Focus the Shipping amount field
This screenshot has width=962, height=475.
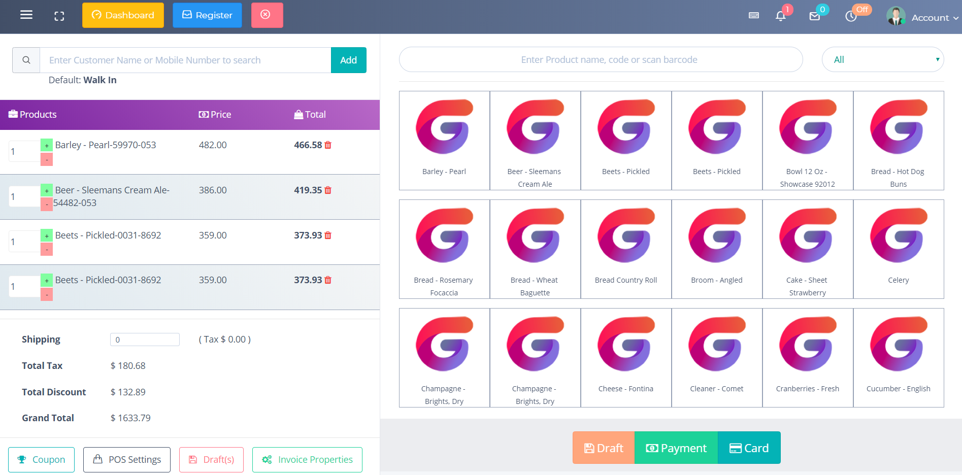coord(145,340)
